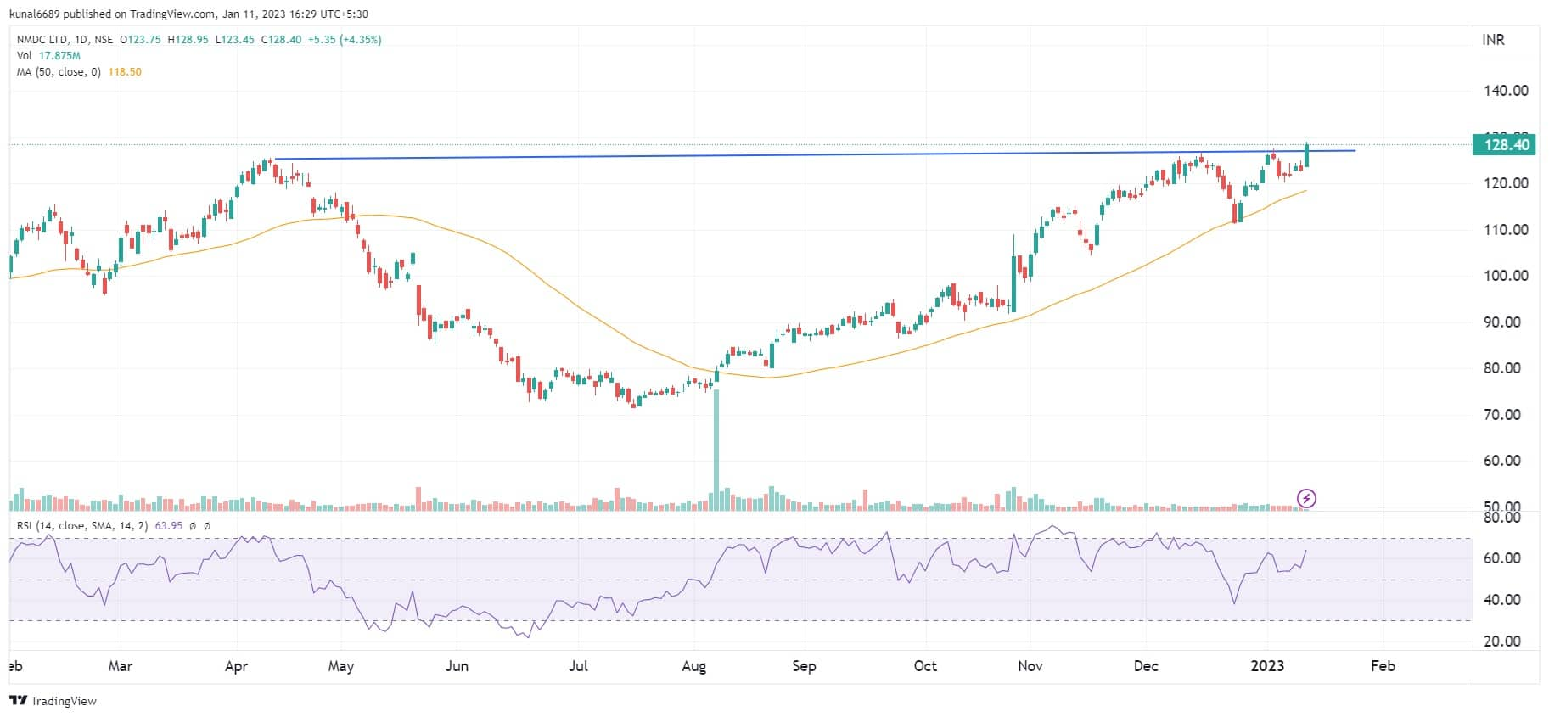Click the Aug label on time axis
Viewport: 1549px width, 717px height.
tap(694, 666)
